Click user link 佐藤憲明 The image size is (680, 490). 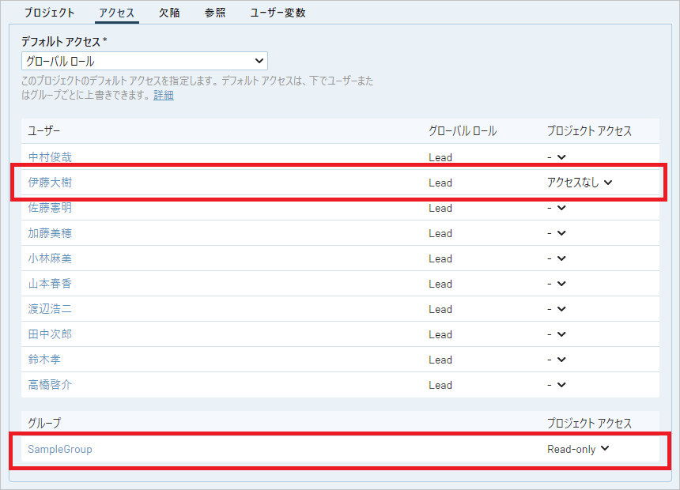(50, 208)
